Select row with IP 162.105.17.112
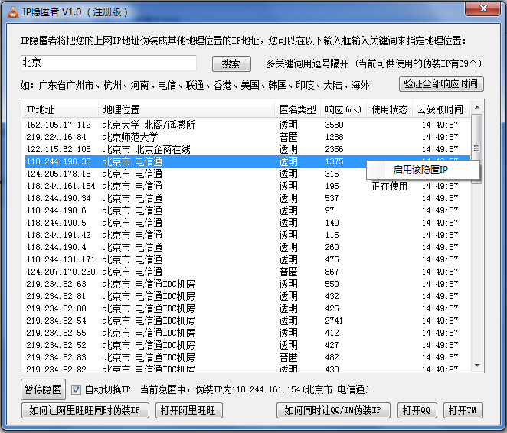Image resolution: width=507 pixels, height=433 pixels. (x=247, y=125)
